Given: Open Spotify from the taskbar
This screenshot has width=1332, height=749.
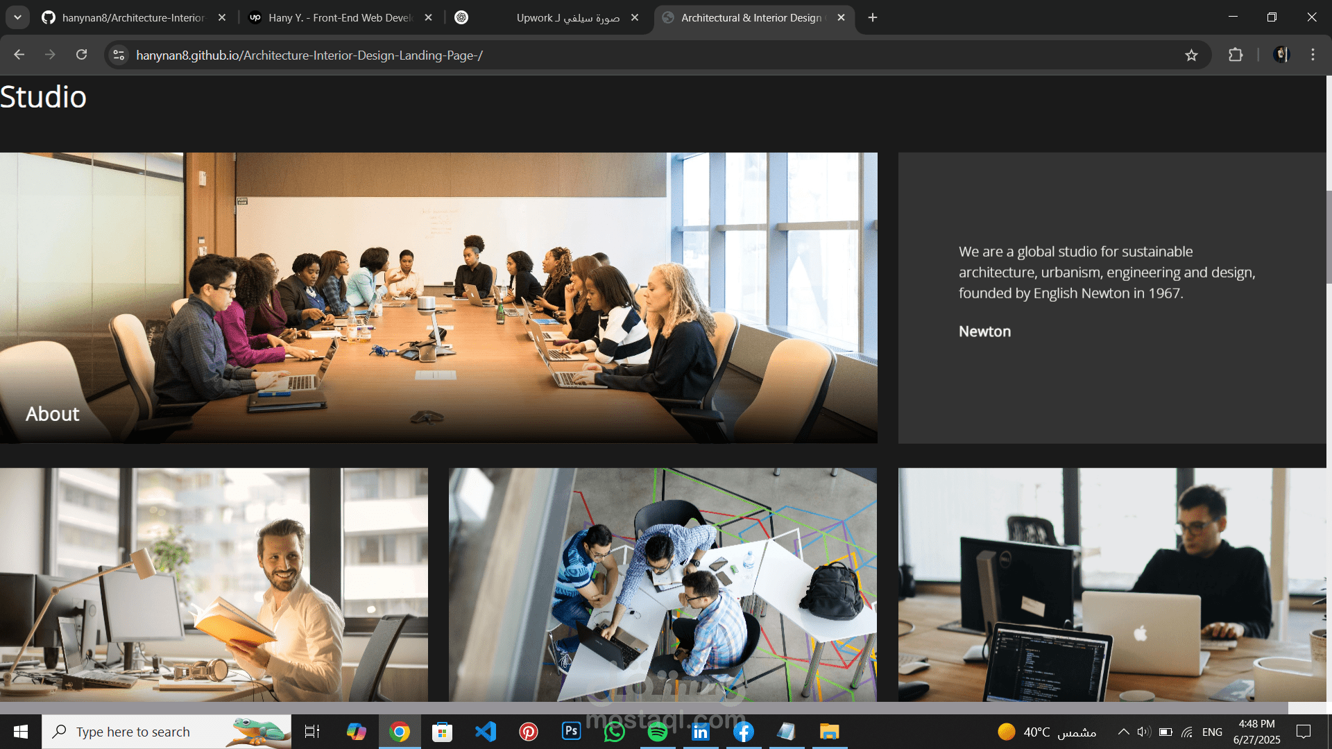Looking at the screenshot, I should point(657,732).
